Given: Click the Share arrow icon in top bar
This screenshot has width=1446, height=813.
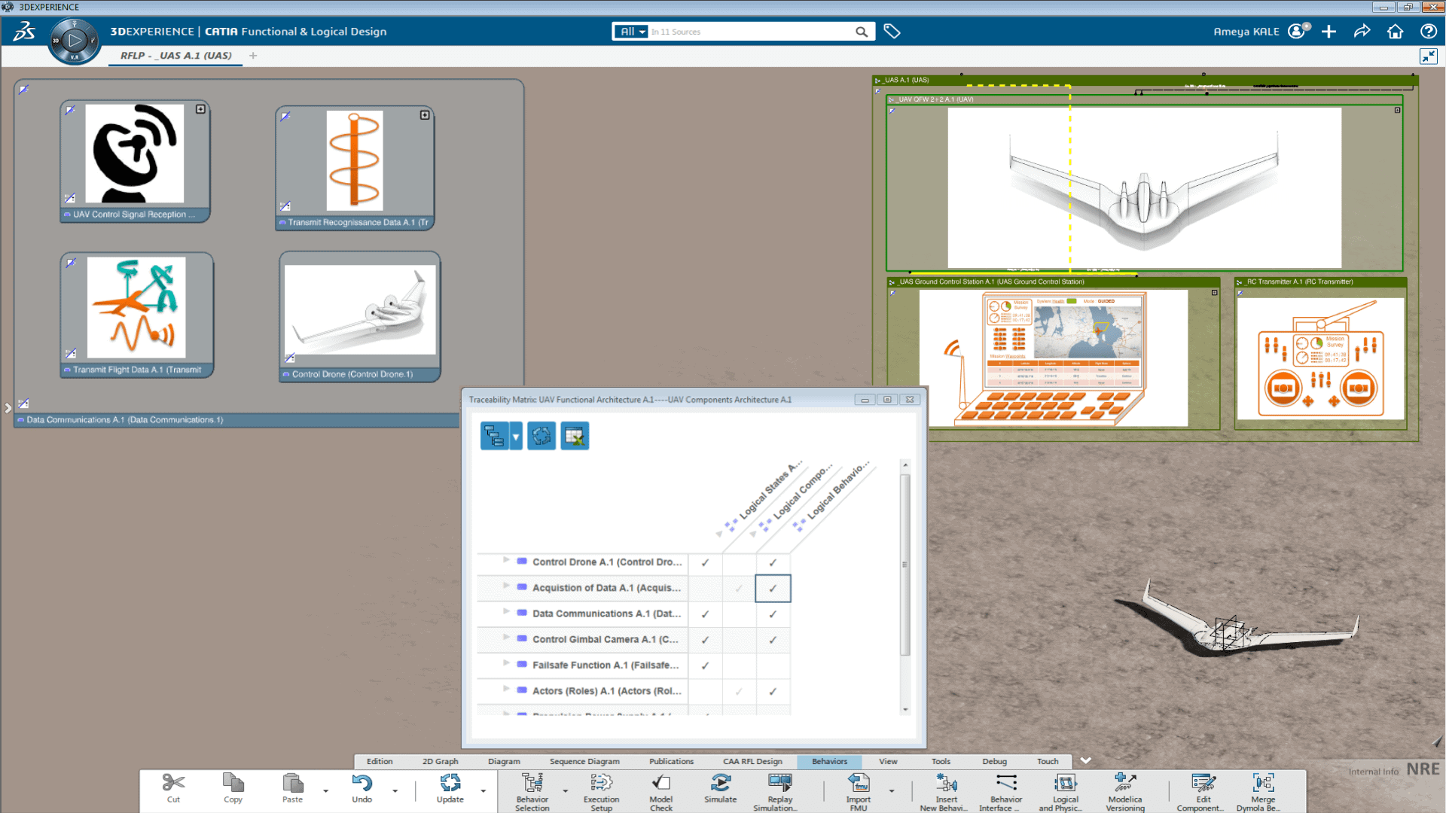Looking at the screenshot, I should 1362,32.
